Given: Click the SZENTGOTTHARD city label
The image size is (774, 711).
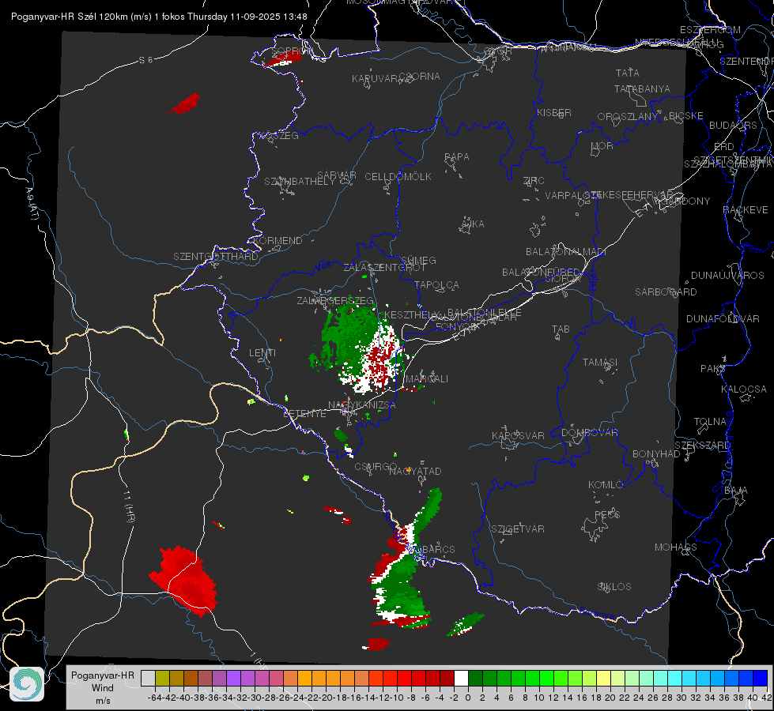Looking at the screenshot, I should click(x=216, y=257).
